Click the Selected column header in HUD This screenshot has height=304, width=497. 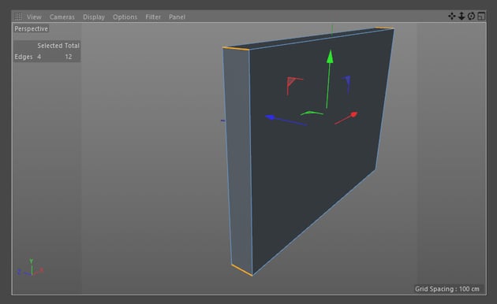(x=50, y=46)
